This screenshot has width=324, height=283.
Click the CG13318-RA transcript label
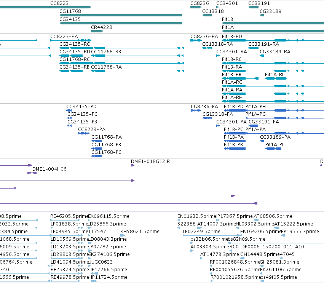(x=217, y=44)
